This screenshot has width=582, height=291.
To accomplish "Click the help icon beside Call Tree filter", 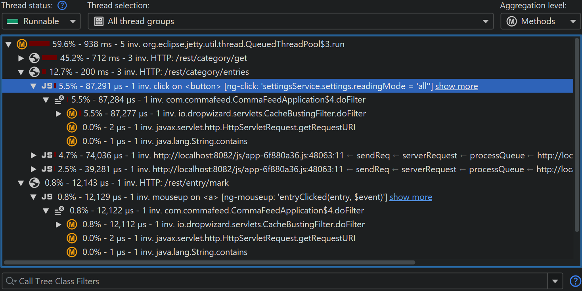I will click(x=574, y=281).
